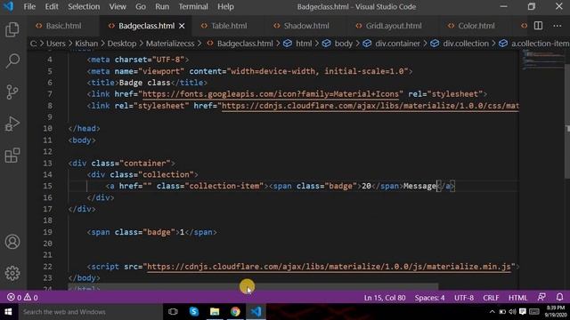This screenshot has width=570, height=320.
Task: Open the File menu
Action: pos(29,6)
